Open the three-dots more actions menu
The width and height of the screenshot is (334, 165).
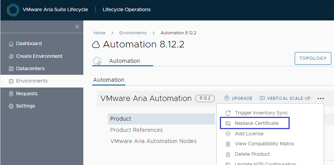(321, 98)
